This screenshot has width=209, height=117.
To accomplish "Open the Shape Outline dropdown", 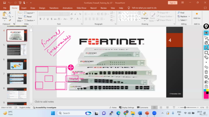I will point(165,16).
